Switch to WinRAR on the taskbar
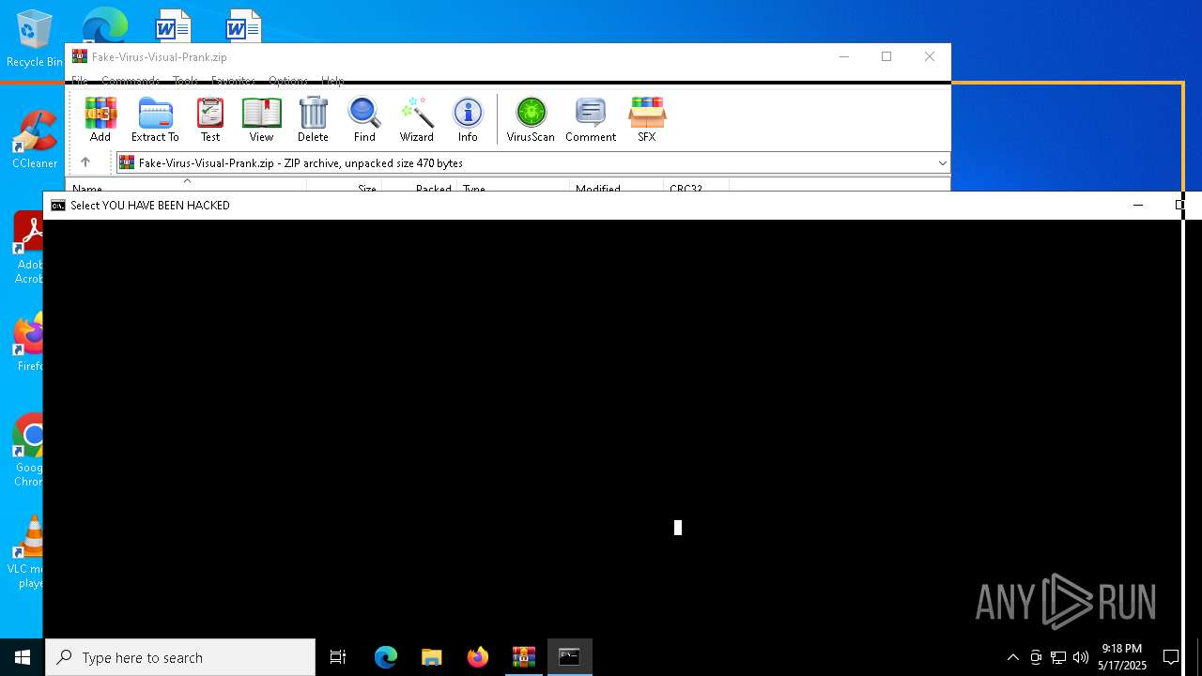Image resolution: width=1202 pixels, height=676 pixels. (523, 657)
